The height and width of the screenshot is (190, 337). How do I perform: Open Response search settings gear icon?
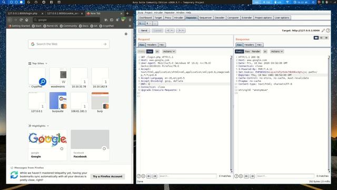tap(241, 176)
